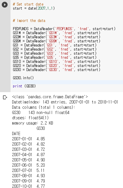Image resolution: width=123 pixels, height=188 pixels.
Task: Click the GS3M DataReader code line
Action: click(x=56, y=37)
